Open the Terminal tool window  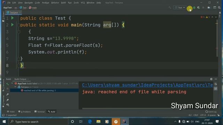click(39, 112)
